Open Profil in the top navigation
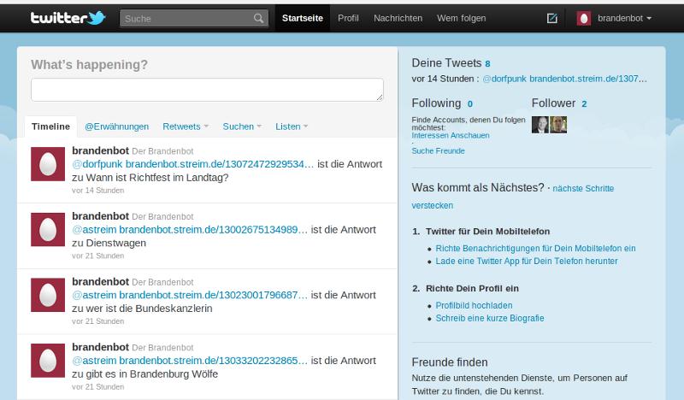 pos(348,18)
